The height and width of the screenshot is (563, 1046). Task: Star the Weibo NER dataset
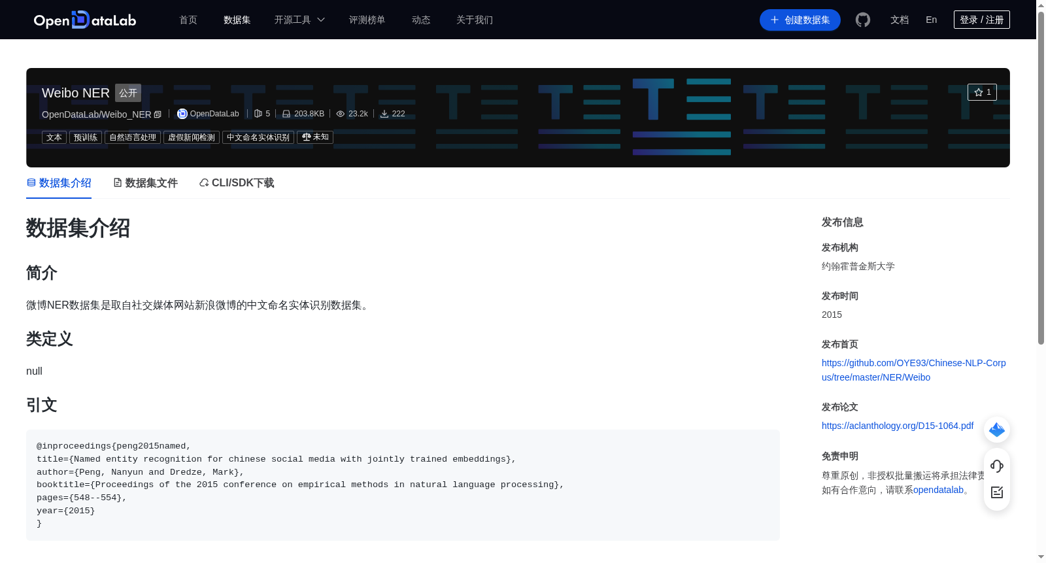click(x=982, y=92)
